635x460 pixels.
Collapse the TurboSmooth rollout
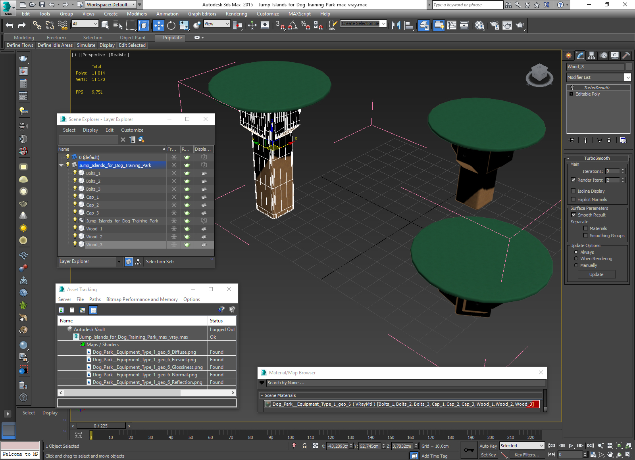pyautogui.click(x=568, y=158)
